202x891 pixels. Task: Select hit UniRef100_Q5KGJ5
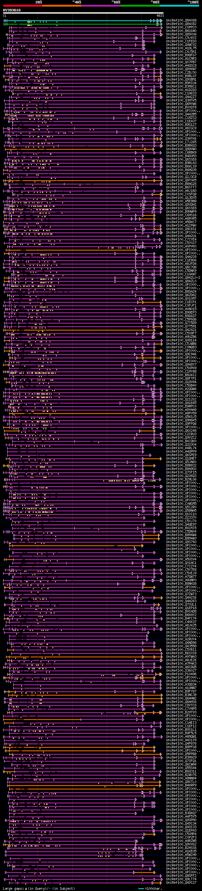tap(181, 417)
